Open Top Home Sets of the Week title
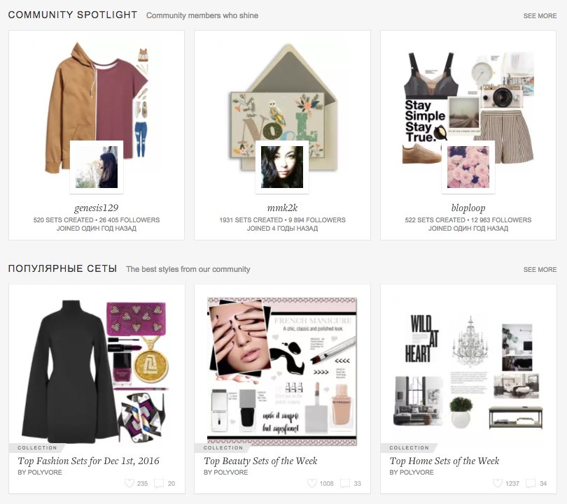567x504 pixels. [444, 461]
